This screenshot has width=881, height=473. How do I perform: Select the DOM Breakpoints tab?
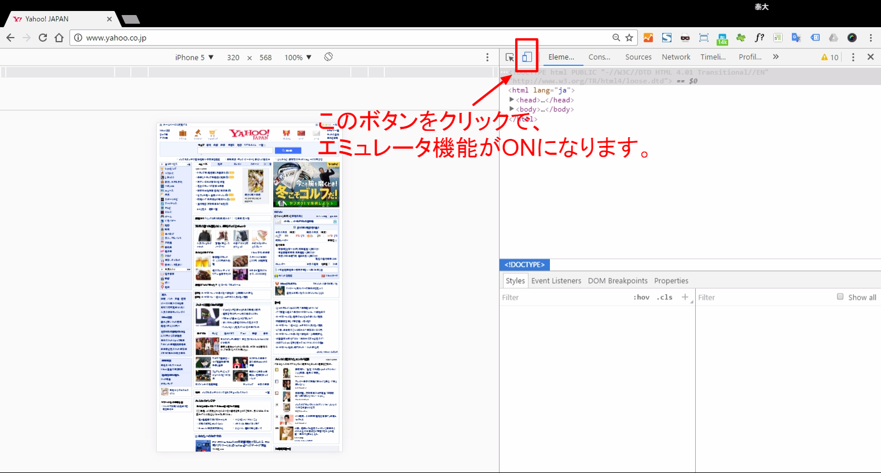618,281
